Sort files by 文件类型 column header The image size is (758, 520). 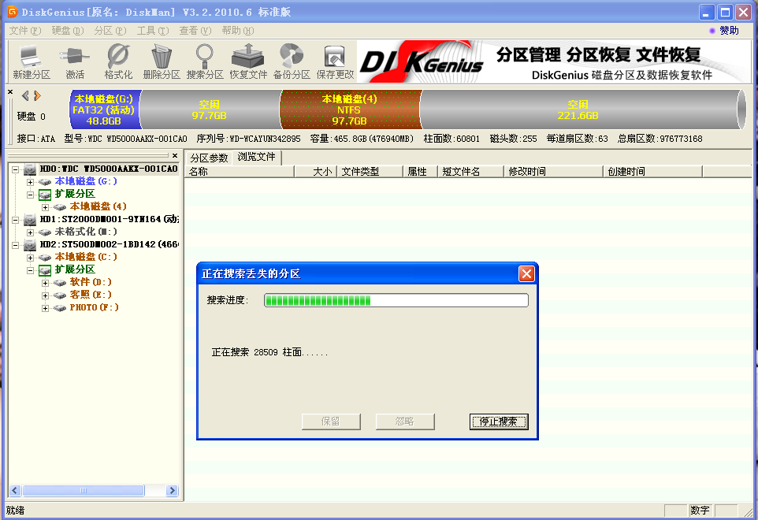point(370,172)
